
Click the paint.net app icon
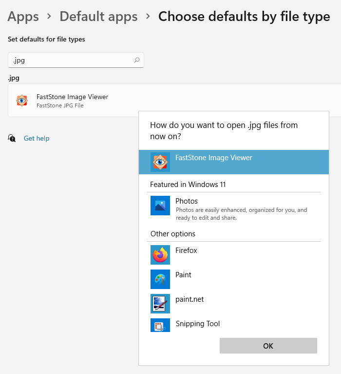(160, 304)
